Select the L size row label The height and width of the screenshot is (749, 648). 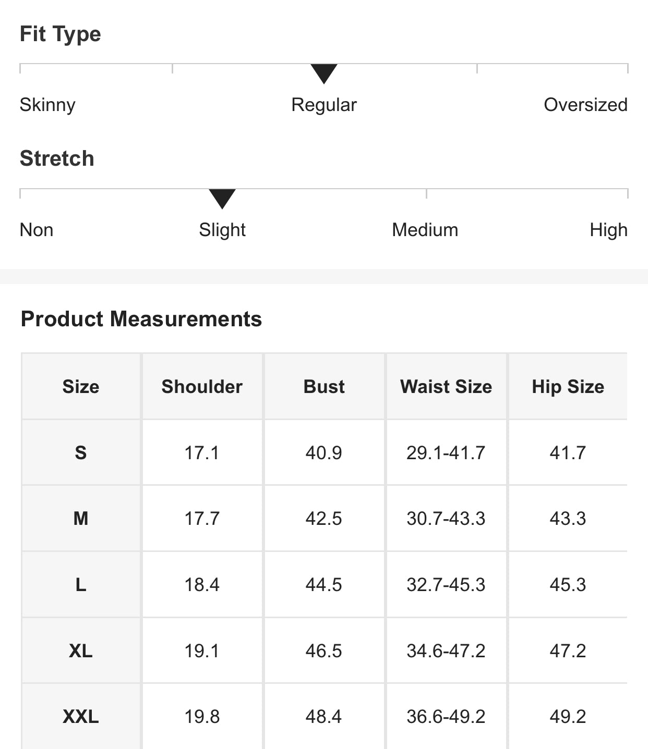[x=81, y=585]
